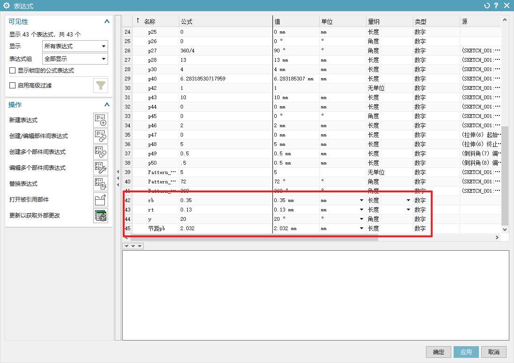The height and width of the screenshot is (363, 514).
Task: Enable 显示锁定的公式表达式 checkbox
Action: [13, 71]
